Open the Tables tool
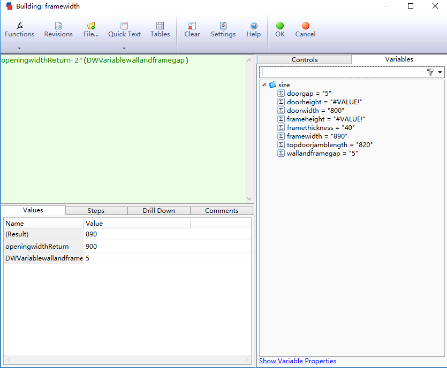This screenshot has width=447, height=368. point(160,29)
